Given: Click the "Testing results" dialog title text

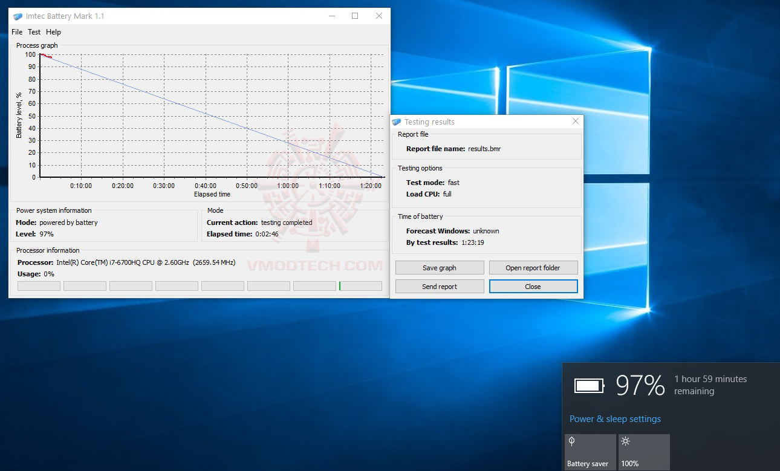Looking at the screenshot, I should tap(429, 122).
